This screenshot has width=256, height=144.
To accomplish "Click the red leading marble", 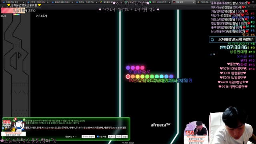I will tap(128, 76).
